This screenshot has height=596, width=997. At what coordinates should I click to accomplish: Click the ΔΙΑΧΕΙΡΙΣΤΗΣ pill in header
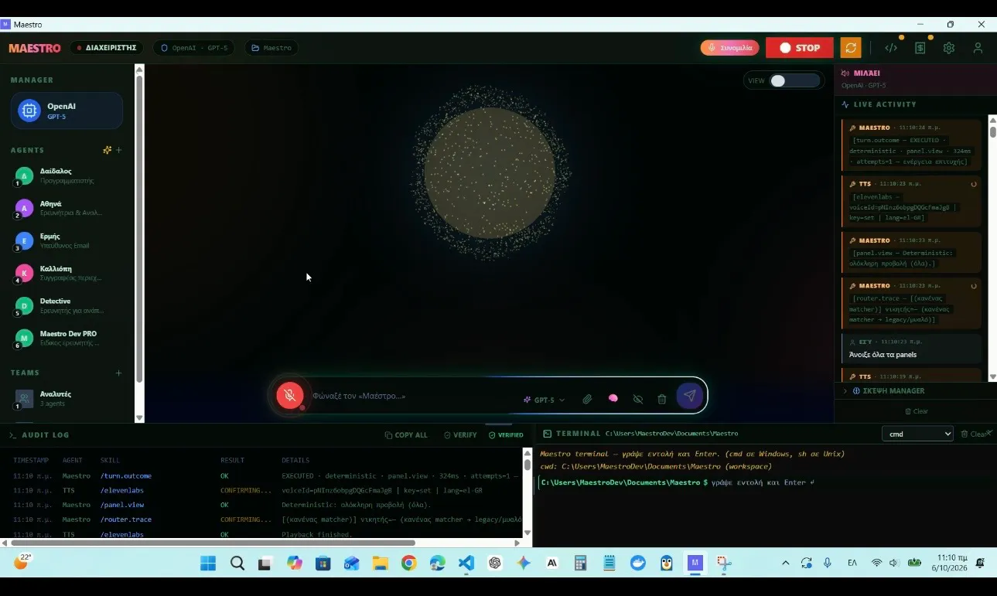[107, 48]
